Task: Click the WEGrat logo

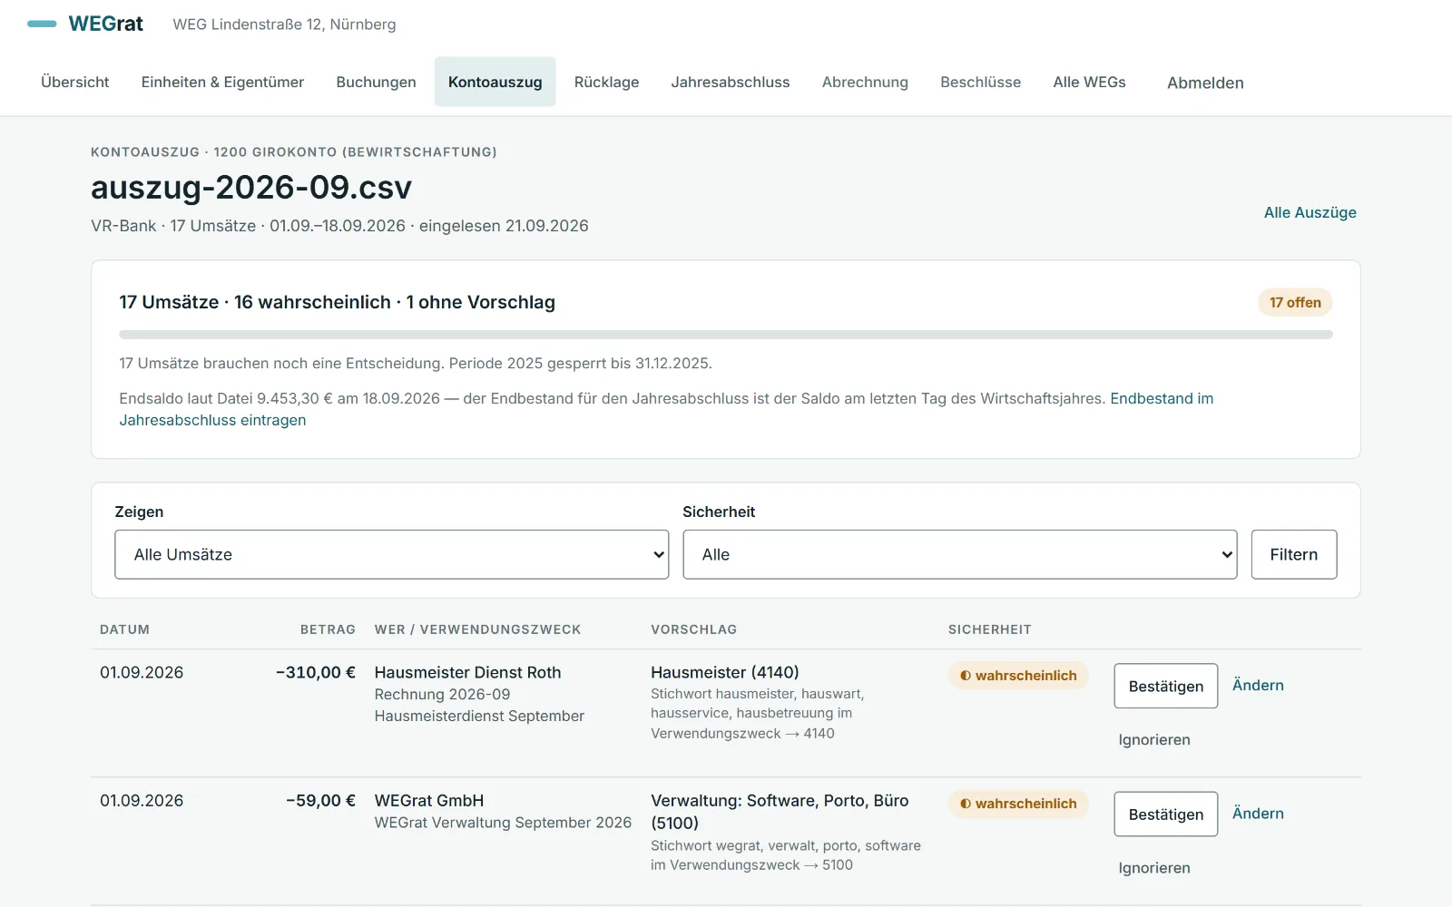Action: (x=85, y=24)
